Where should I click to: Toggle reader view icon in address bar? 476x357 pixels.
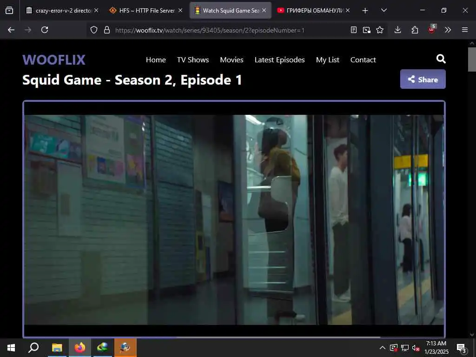353,30
